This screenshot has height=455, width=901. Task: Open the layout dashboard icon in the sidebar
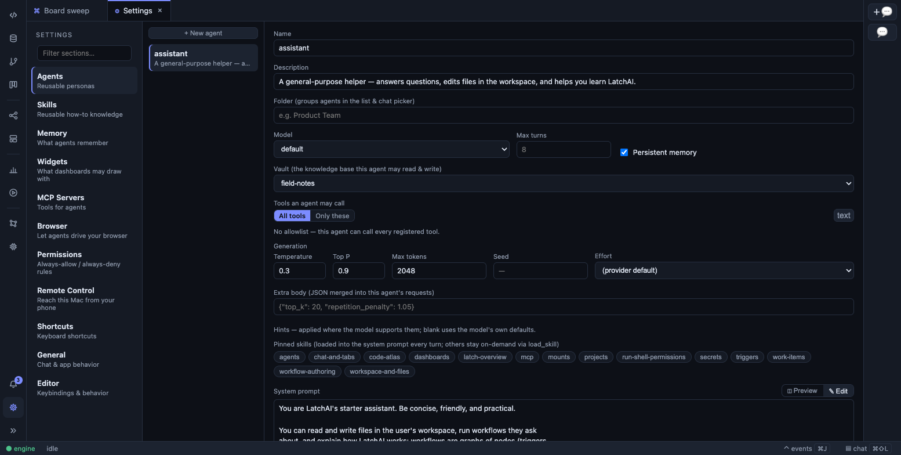click(x=13, y=139)
